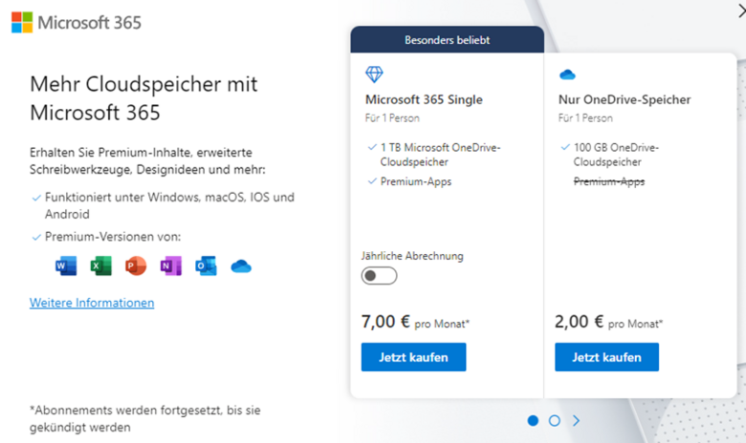Image resolution: width=746 pixels, height=443 pixels.
Task: Click the OneDrive cloud icon in the Premium-Versionen row
Action: (x=241, y=266)
